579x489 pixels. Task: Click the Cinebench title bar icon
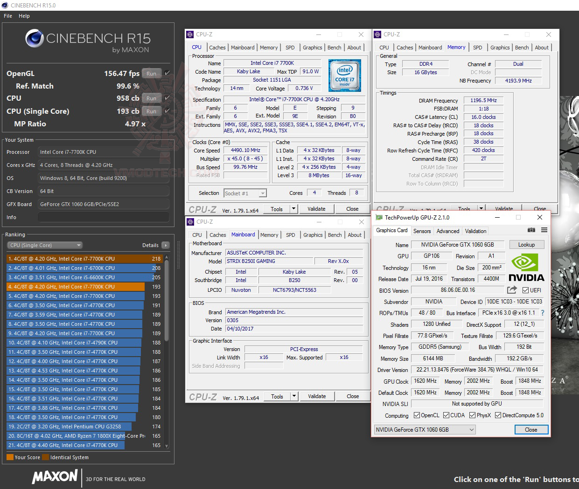(x=5, y=5)
